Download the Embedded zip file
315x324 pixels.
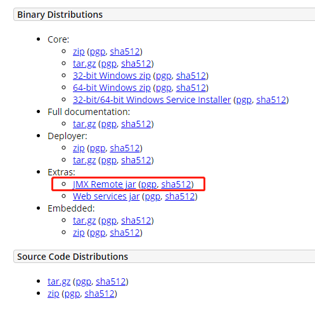click(79, 233)
